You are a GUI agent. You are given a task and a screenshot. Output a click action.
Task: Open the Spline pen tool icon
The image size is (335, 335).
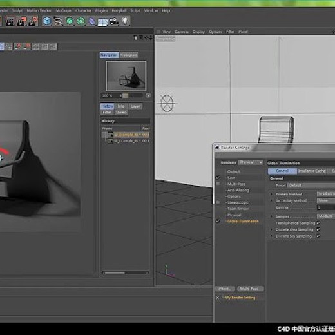[x=58, y=21]
